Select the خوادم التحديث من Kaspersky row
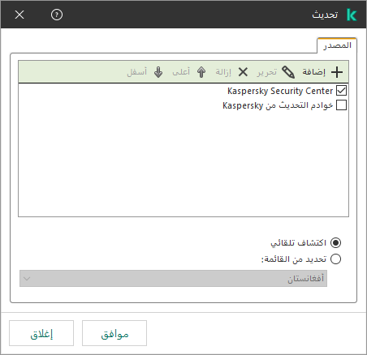Screen dimensions: 367x355 (x=183, y=105)
